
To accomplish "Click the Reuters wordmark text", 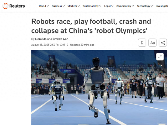I will pos(17,6).
